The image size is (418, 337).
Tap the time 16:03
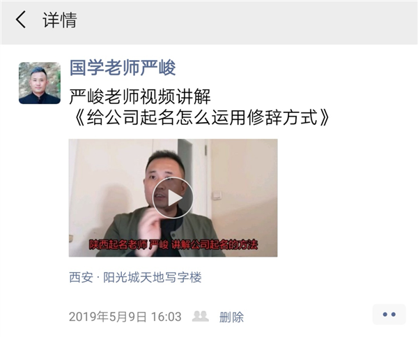tap(166, 317)
